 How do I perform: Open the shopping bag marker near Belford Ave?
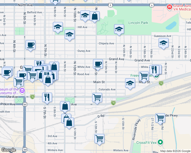coord(94,16)
